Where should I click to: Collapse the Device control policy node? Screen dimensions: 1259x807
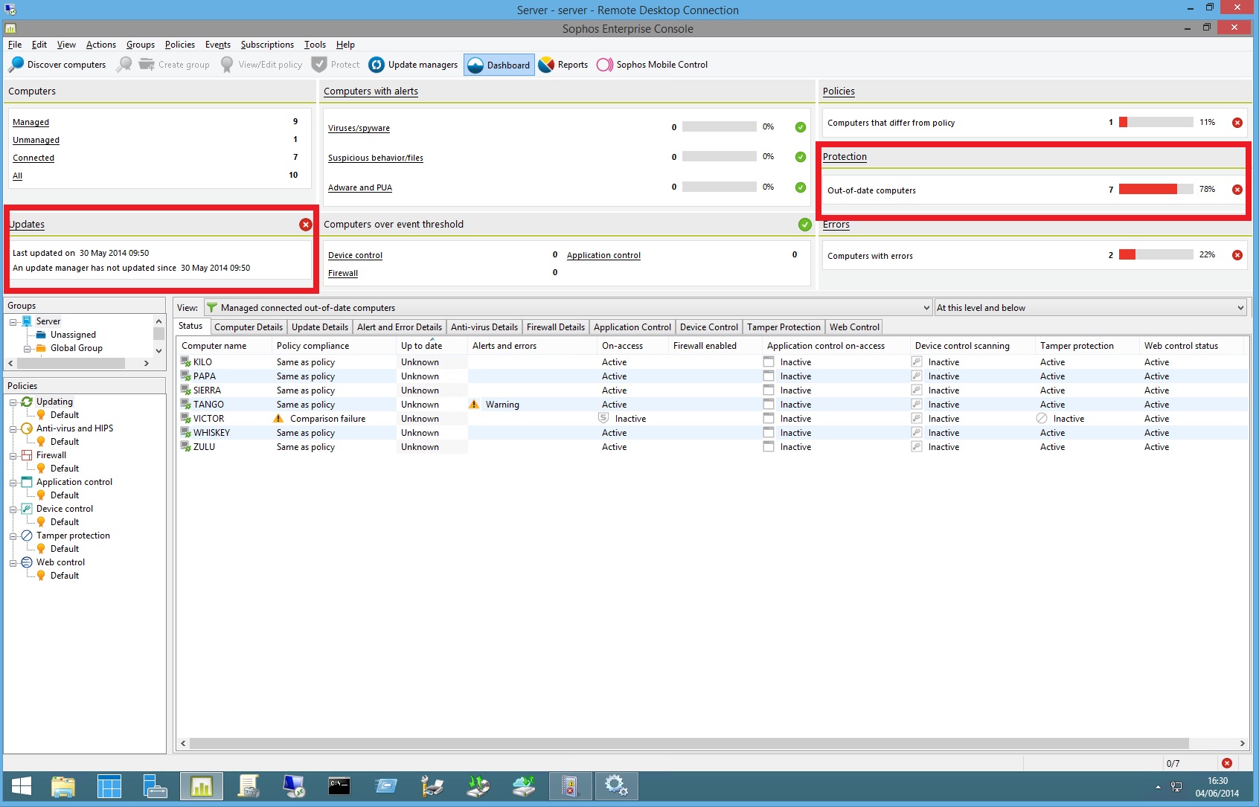(13, 509)
